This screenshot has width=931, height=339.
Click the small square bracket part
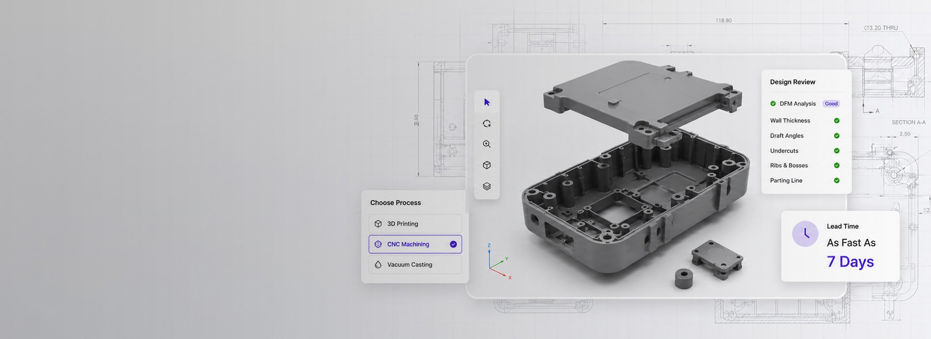click(x=717, y=259)
